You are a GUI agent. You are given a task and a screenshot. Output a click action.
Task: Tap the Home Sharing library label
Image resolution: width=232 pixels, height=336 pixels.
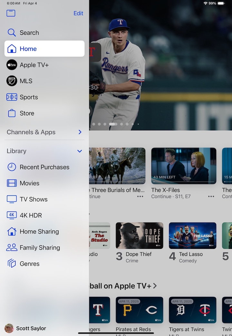pos(39,232)
